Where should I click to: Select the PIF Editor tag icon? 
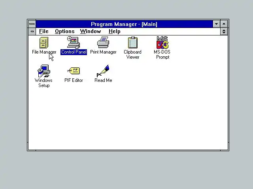tap(74, 71)
